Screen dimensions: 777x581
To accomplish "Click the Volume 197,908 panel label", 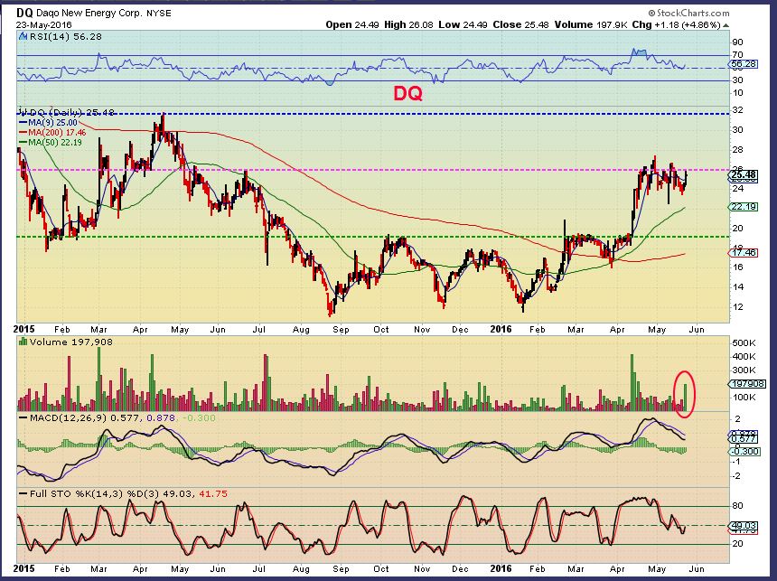I will [x=70, y=342].
